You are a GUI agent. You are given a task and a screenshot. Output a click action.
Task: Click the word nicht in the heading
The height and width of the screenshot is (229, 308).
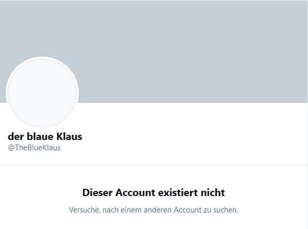213,192
